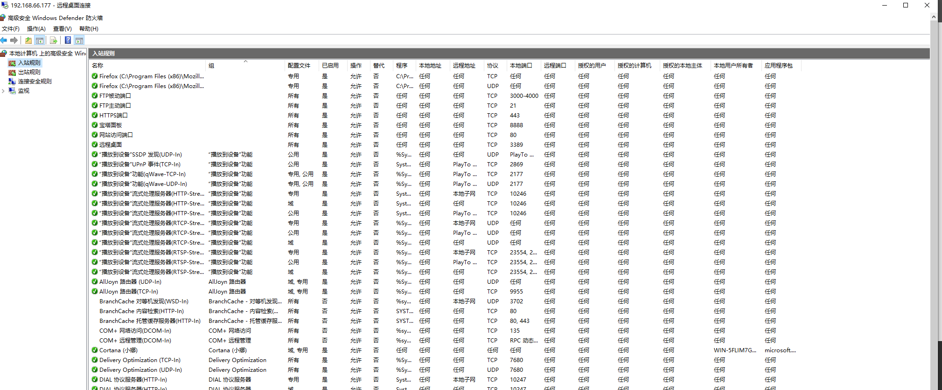This screenshot has height=390, width=942.
Task: Click the 8888 local port cell
Action: point(516,125)
